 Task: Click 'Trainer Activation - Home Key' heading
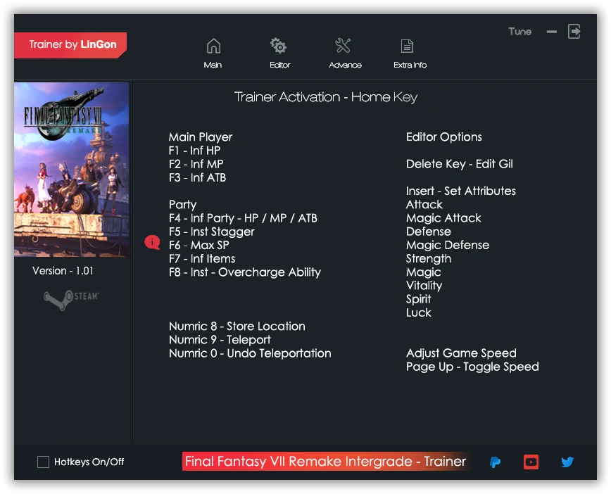(x=326, y=97)
